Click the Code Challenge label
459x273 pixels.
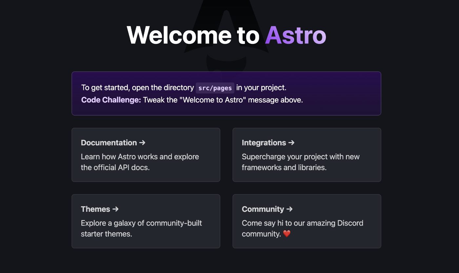click(110, 100)
